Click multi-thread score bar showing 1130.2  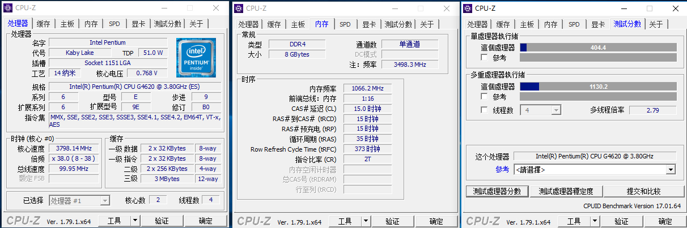(x=598, y=87)
